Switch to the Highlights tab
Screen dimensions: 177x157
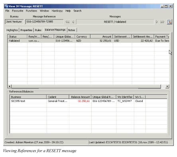pyautogui.click(x=12, y=30)
